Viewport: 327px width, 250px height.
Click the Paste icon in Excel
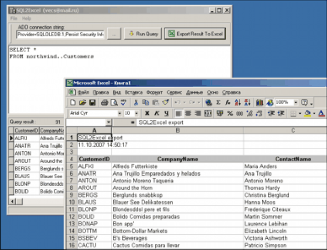pos(155,102)
